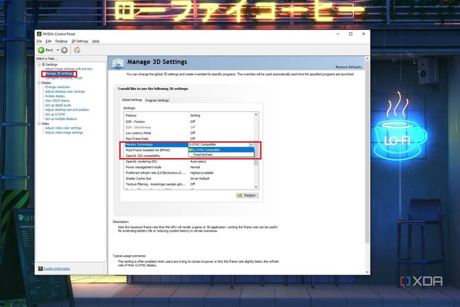
Task: Select Fixed Refresh from the dropdown list
Action: click(x=221, y=155)
